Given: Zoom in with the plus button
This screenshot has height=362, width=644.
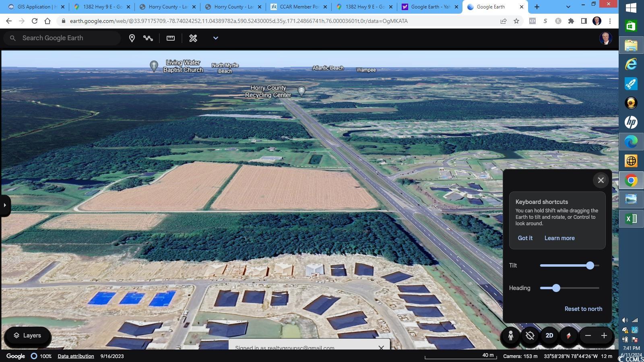Looking at the screenshot, I should [604, 336].
